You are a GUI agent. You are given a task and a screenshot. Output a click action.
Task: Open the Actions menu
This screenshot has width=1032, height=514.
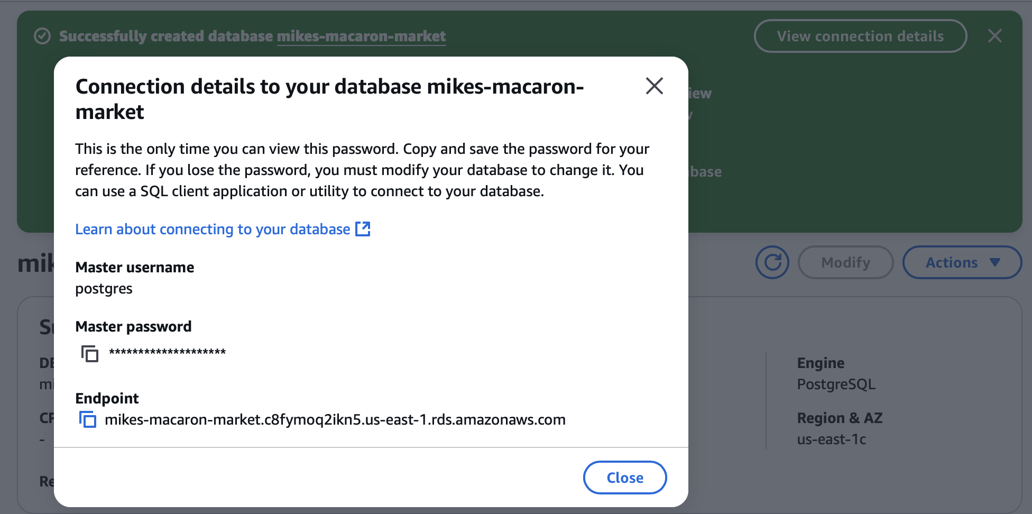coord(952,262)
